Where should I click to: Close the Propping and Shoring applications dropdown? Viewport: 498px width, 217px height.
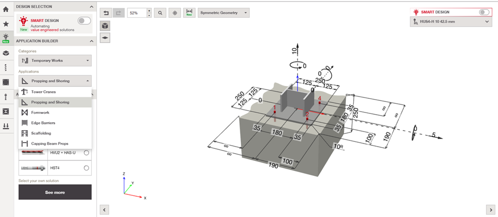click(55, 81)
